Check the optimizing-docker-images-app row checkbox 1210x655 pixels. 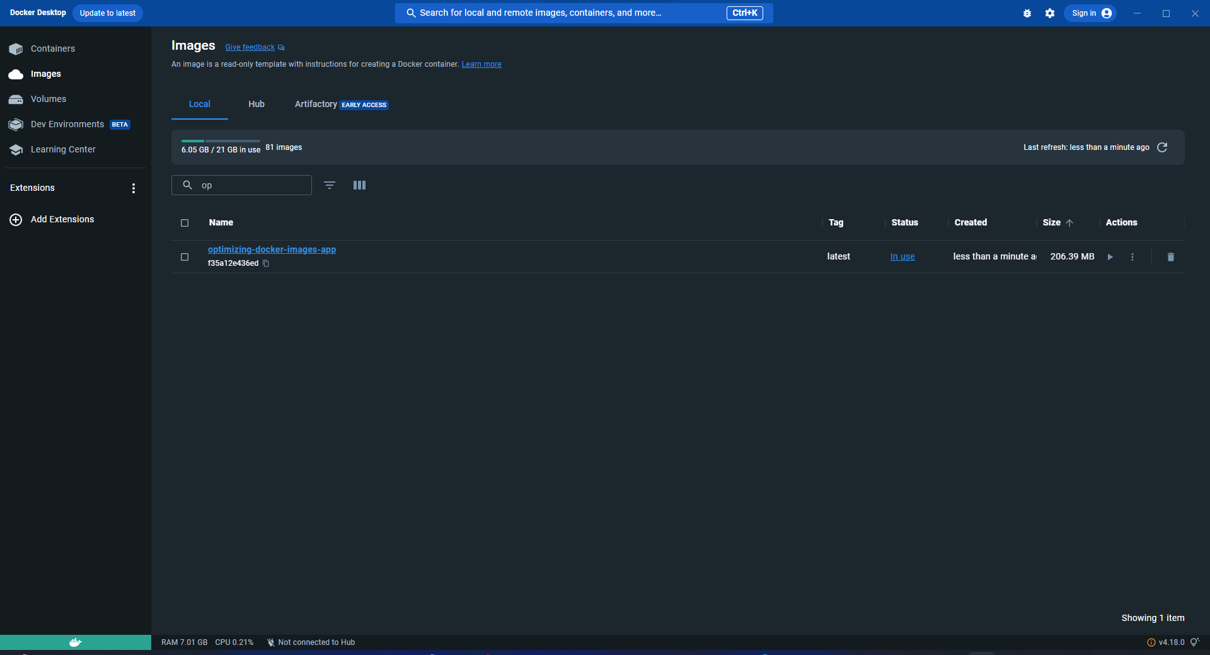pyautogui.click(x=185, y=257)
